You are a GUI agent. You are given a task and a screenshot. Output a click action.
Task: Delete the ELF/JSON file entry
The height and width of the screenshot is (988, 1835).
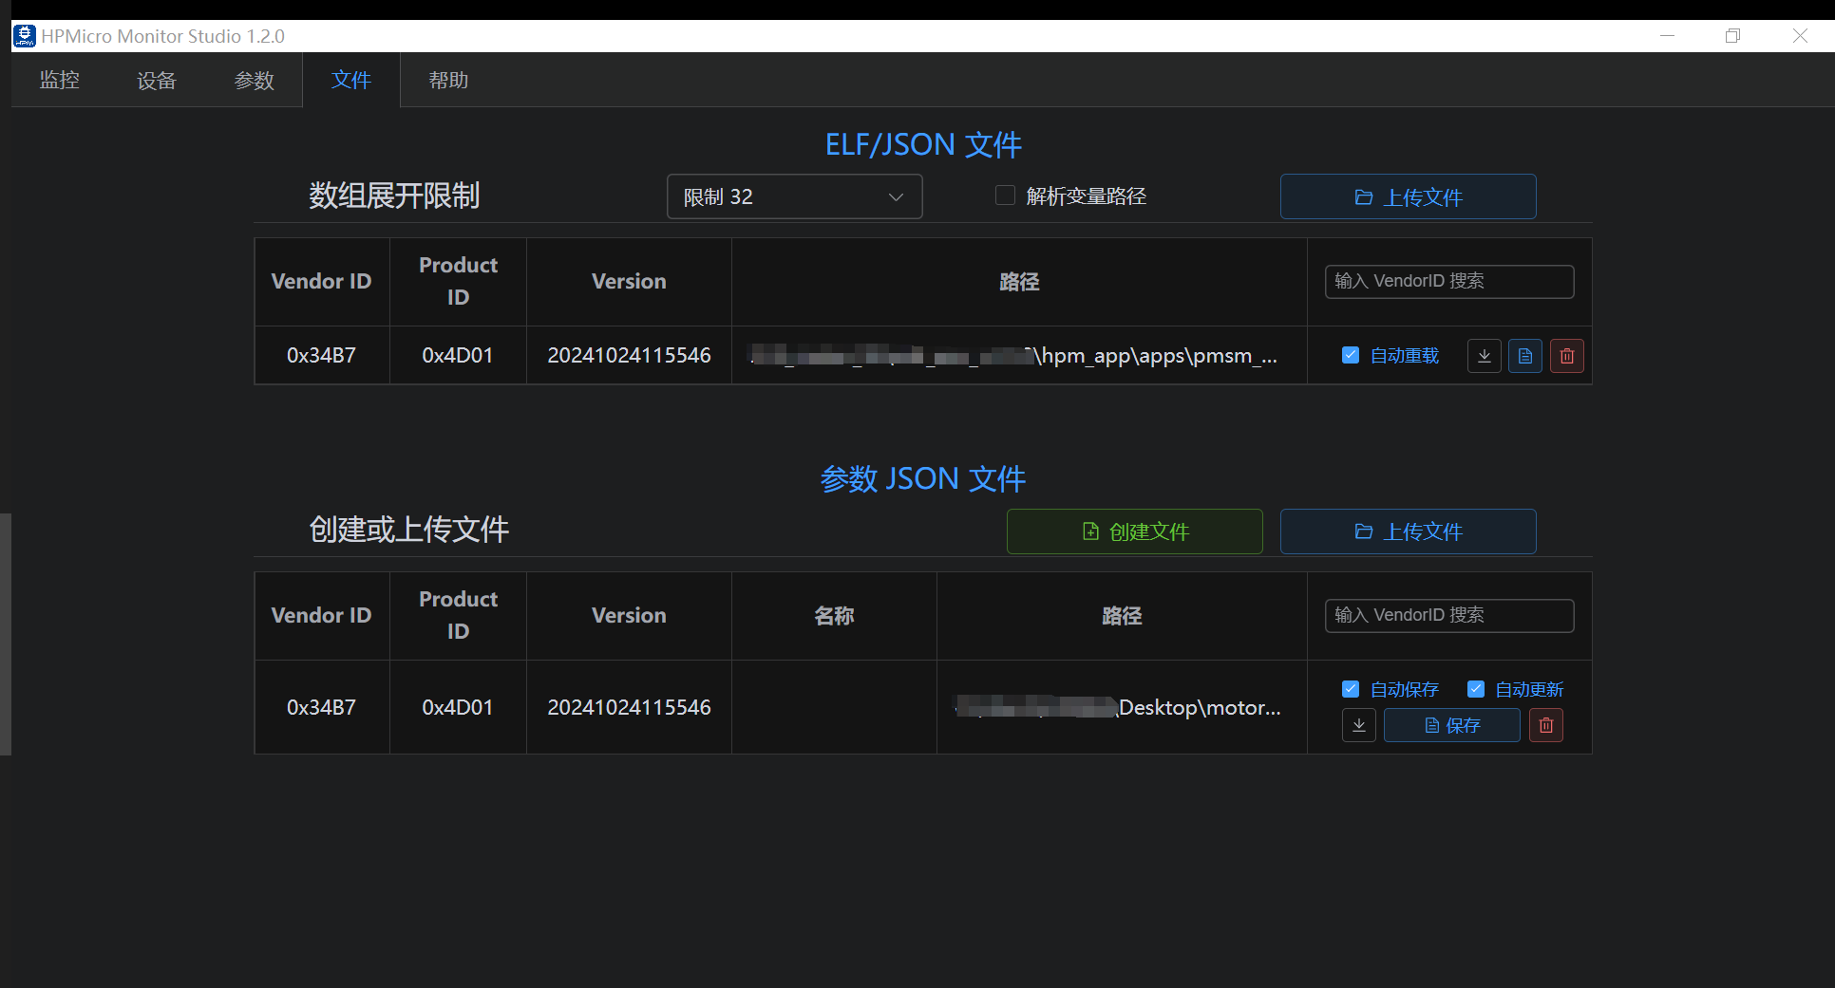click(1567, 356)
